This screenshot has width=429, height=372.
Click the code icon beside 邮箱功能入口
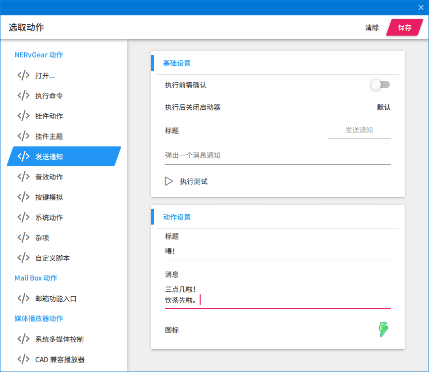(23, 298)
